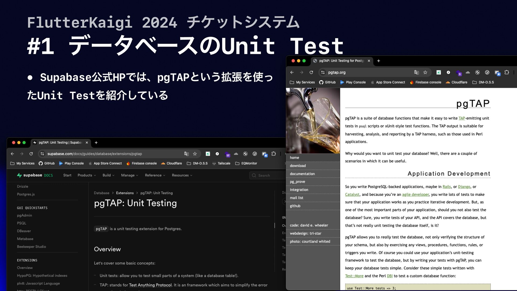Click the reload icon in the pgtap.org browser
The height and width of the screenshot is (291, 517).
pyautogui.click(x=311, y=72)
